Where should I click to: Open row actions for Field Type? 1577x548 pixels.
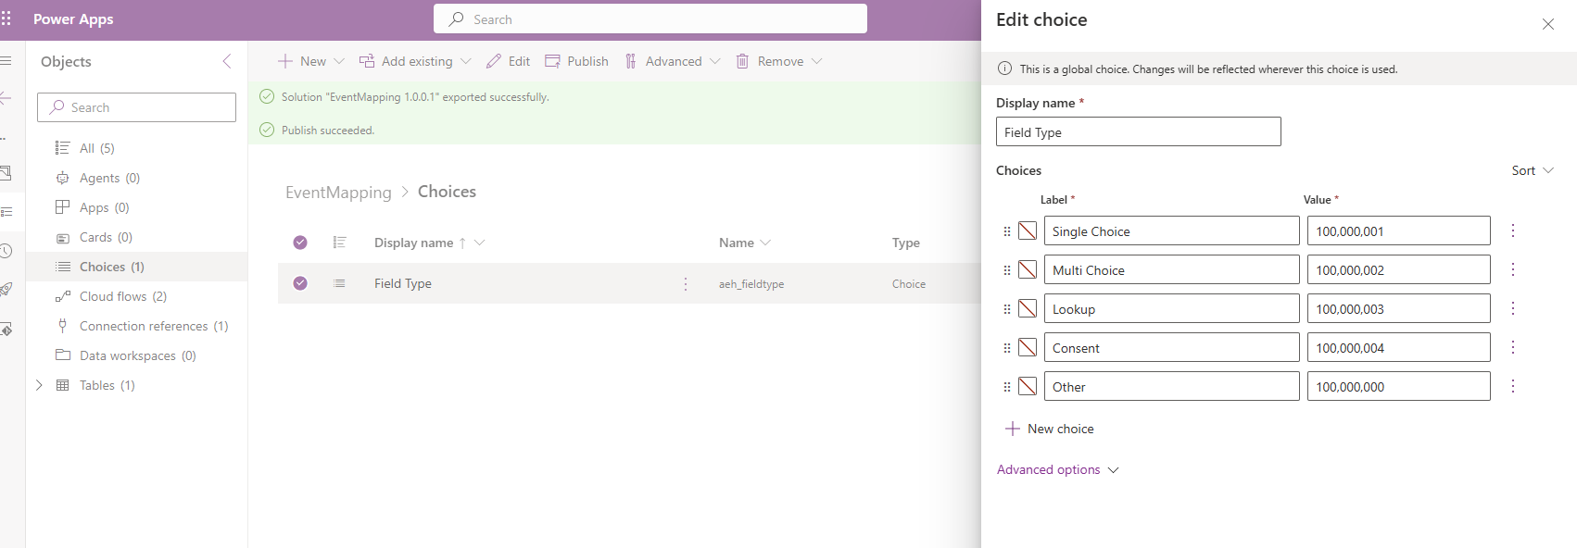click(x=686, y=284)
